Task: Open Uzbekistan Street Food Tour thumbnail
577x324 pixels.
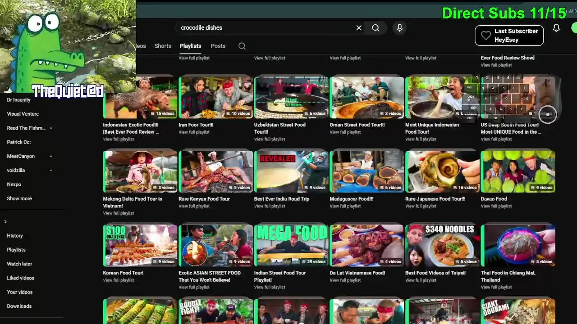Action: (x=292, y=97)
